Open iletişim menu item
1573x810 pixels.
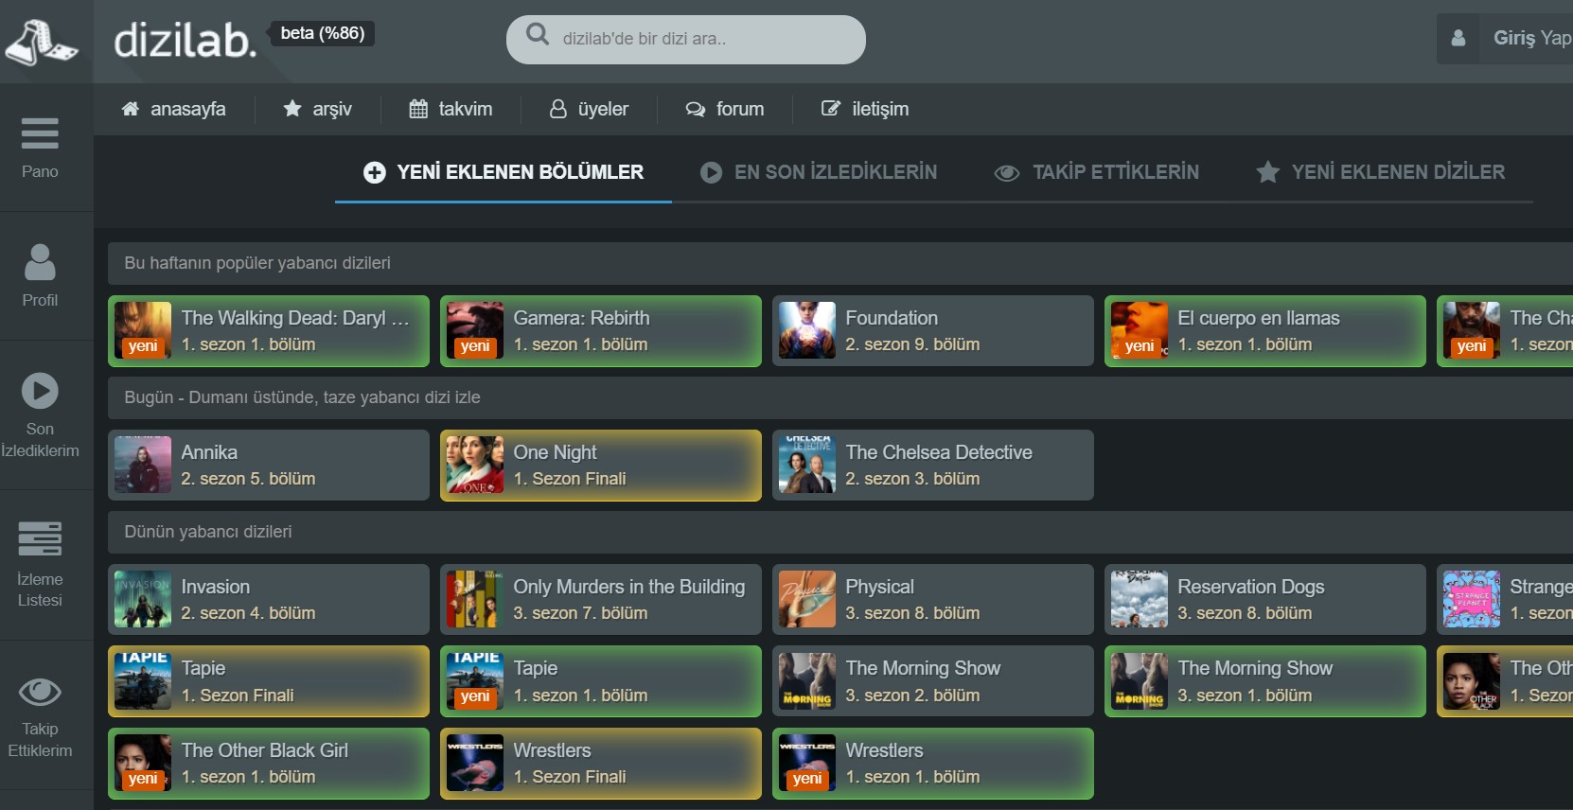pos(865,109)
